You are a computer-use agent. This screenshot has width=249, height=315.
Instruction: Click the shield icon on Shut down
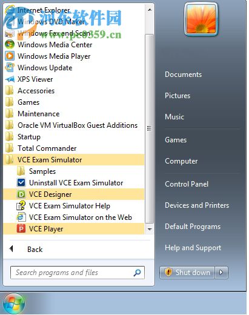pos(168,272)
